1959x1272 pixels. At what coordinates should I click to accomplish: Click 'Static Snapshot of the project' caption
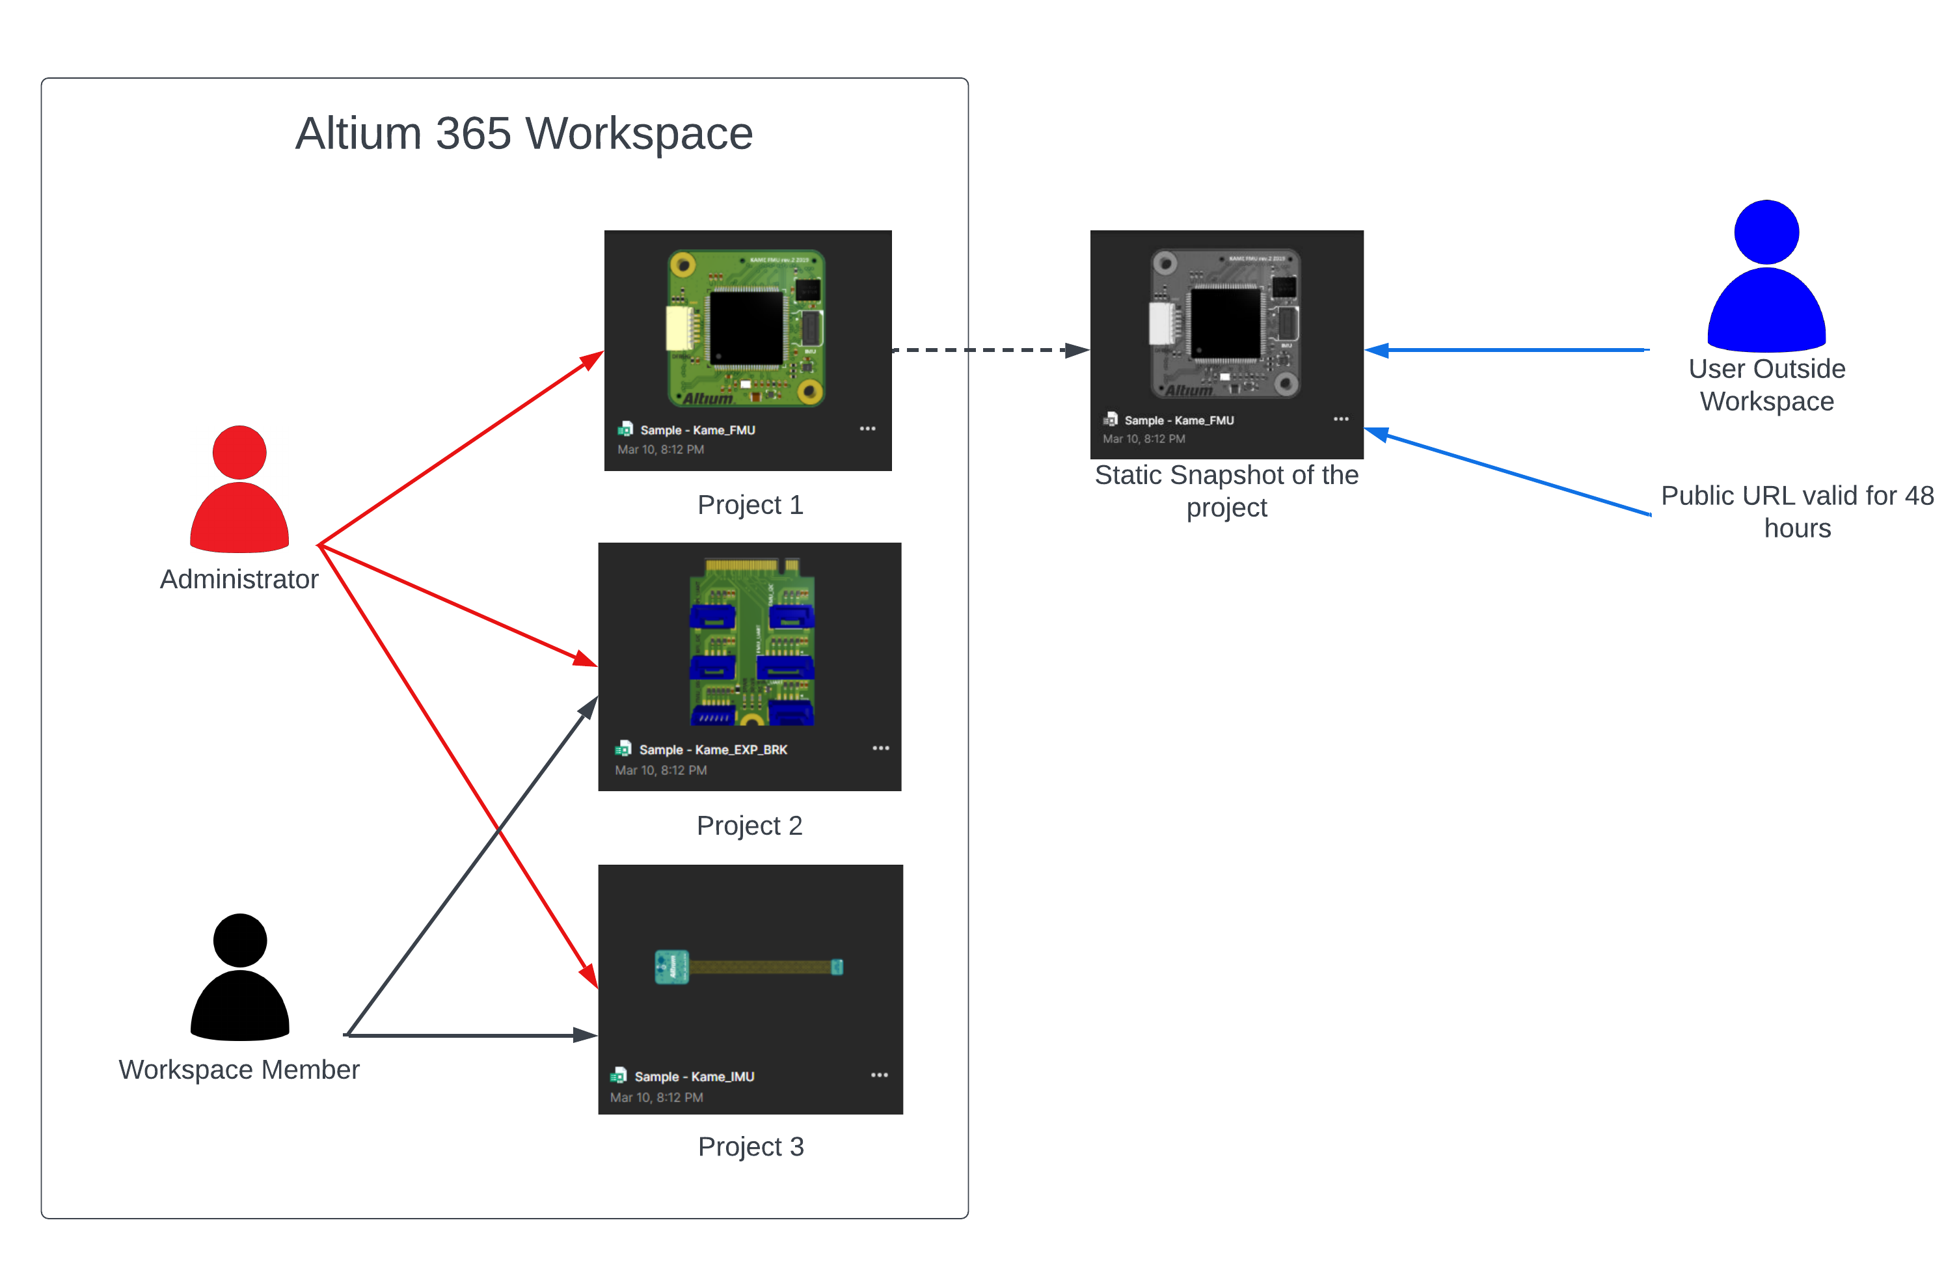tap(1226, 491)
